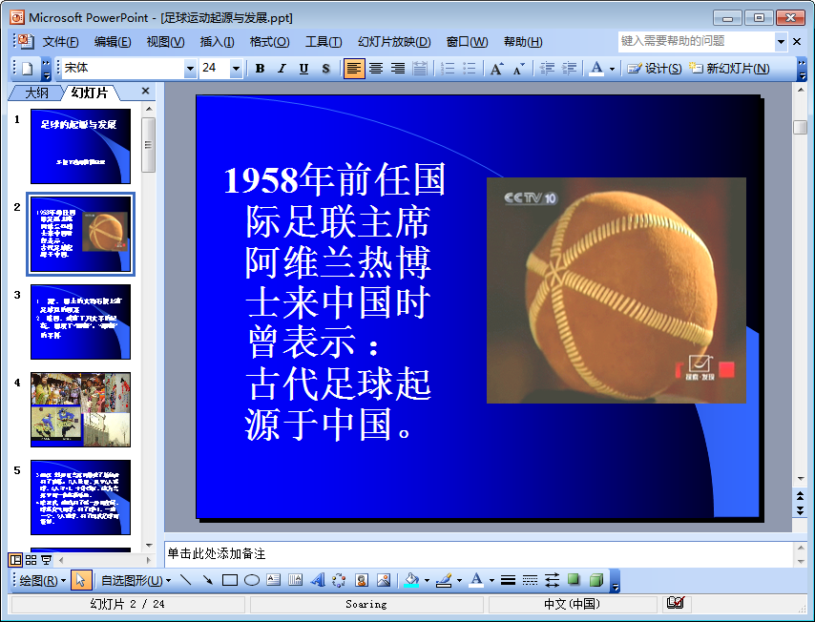The height and width of the screenshot is (622, 815).
Task: Center align the text
Action: pyautogui.click(x=376, y=68)
